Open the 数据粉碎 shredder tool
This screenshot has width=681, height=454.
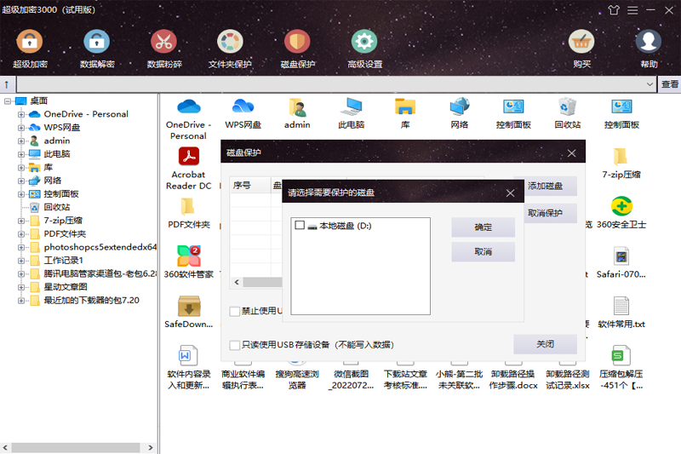[163, 49]
